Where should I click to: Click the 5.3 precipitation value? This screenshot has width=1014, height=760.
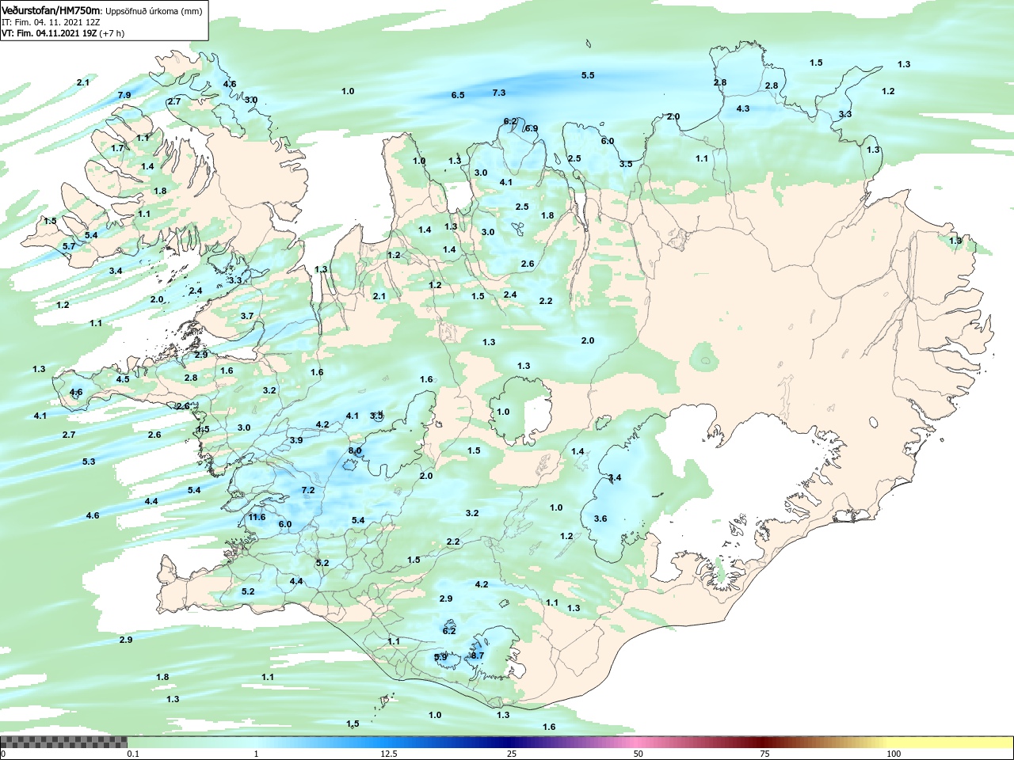click(89, 462)
